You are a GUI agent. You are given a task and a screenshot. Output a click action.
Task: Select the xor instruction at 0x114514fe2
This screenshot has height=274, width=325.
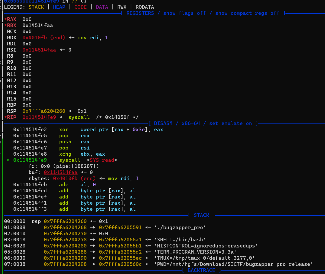pyautogui.click(x=88, y=129)
